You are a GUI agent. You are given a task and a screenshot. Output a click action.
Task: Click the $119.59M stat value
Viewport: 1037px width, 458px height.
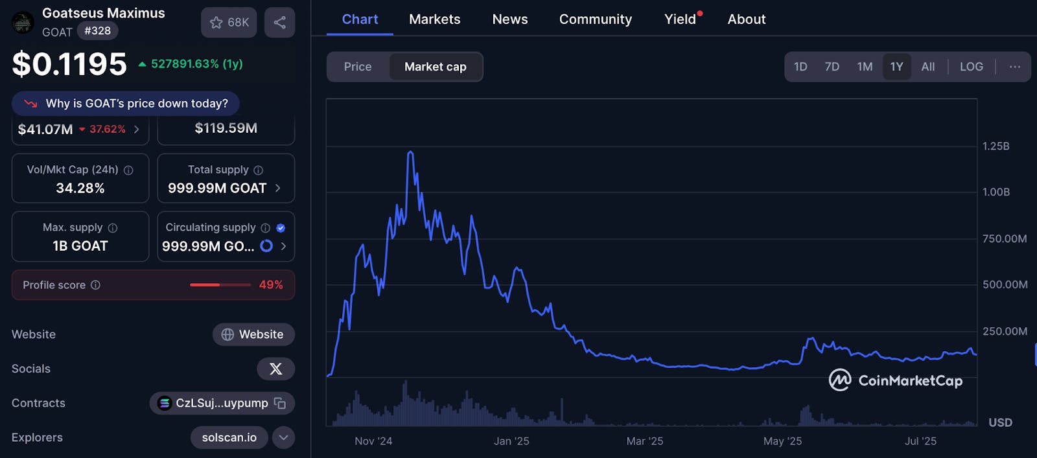[x=226, y=128]
